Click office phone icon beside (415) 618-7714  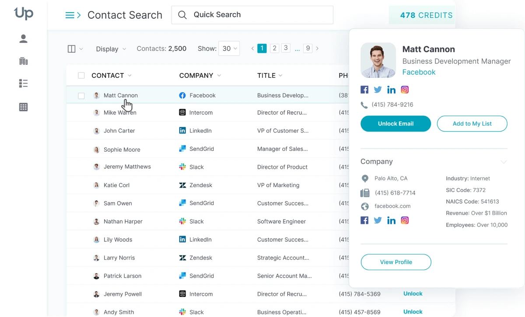coord(365,193)
